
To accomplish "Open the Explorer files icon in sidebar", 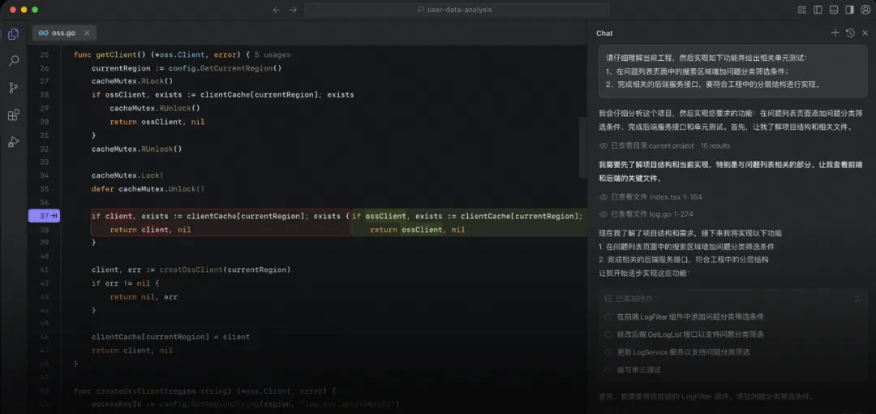I will pyautogui.click(x=14, y=34).
